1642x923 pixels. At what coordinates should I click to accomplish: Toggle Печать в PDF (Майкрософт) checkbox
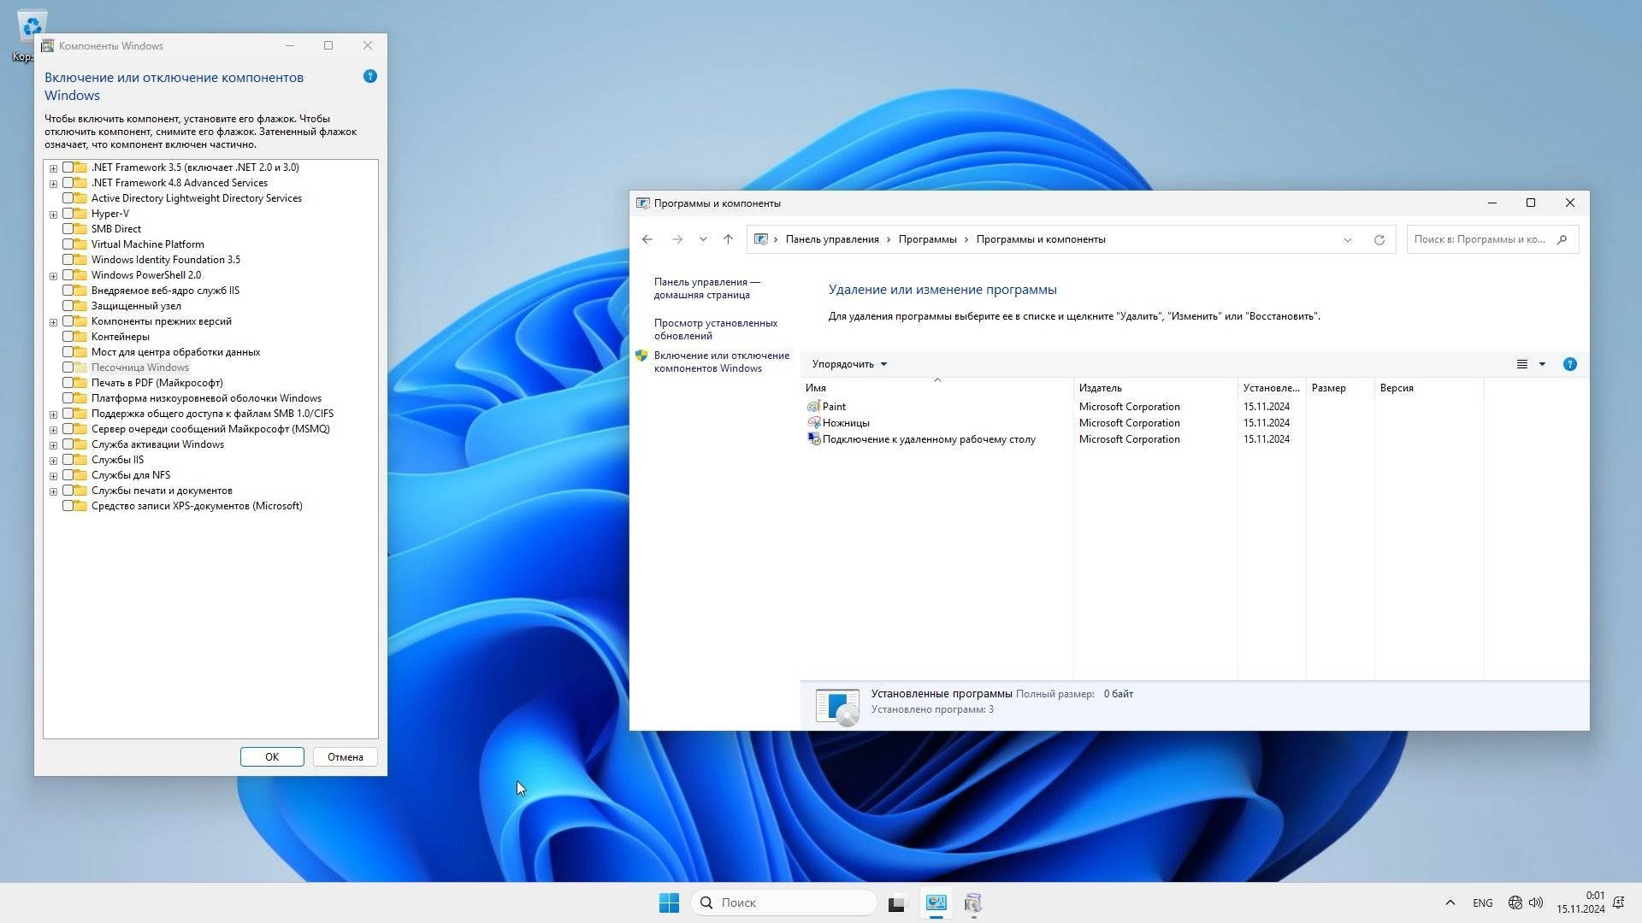tap(68, 383)
